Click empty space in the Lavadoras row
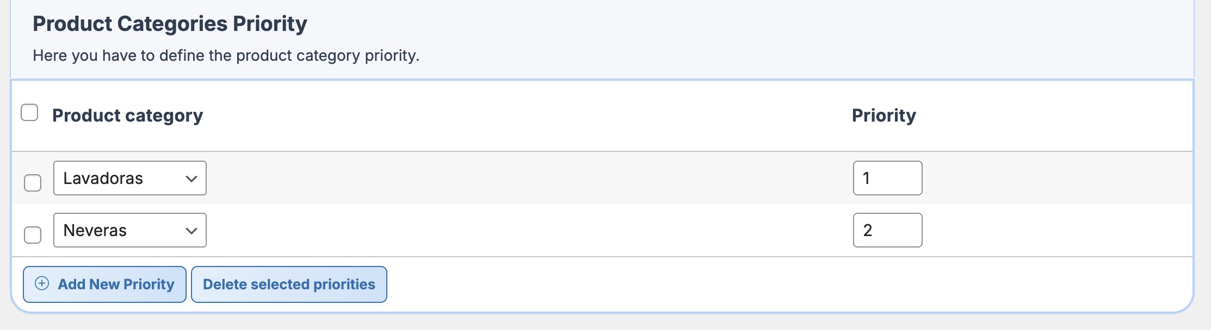This screenshot has height=330, width=1211. pyautogui.click(x=517, y=178)
